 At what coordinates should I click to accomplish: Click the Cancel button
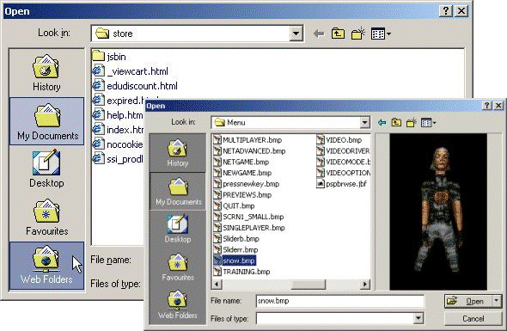click(x=473, y=319)
